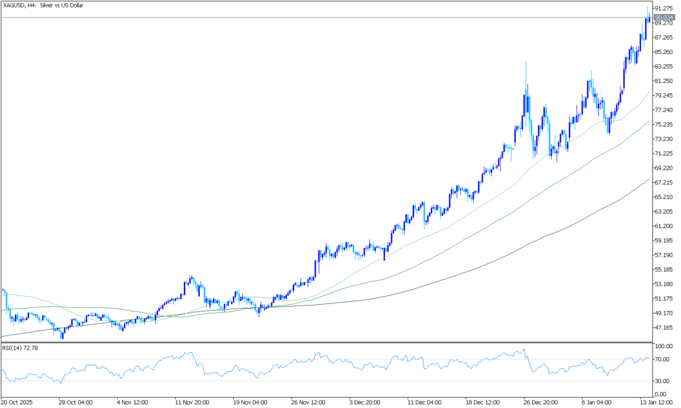Click the RSI 100.00 scale label
This screenshot has height=408, width=681.
click(x=663, y=346)
